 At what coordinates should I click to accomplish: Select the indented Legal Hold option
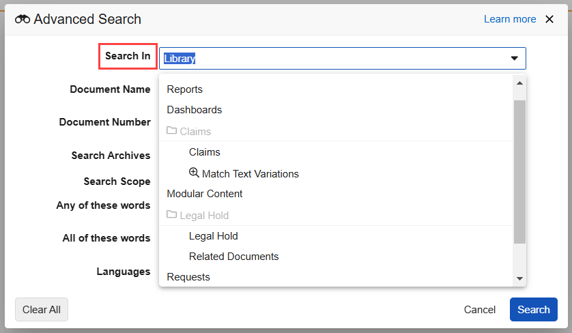point(213,236)
